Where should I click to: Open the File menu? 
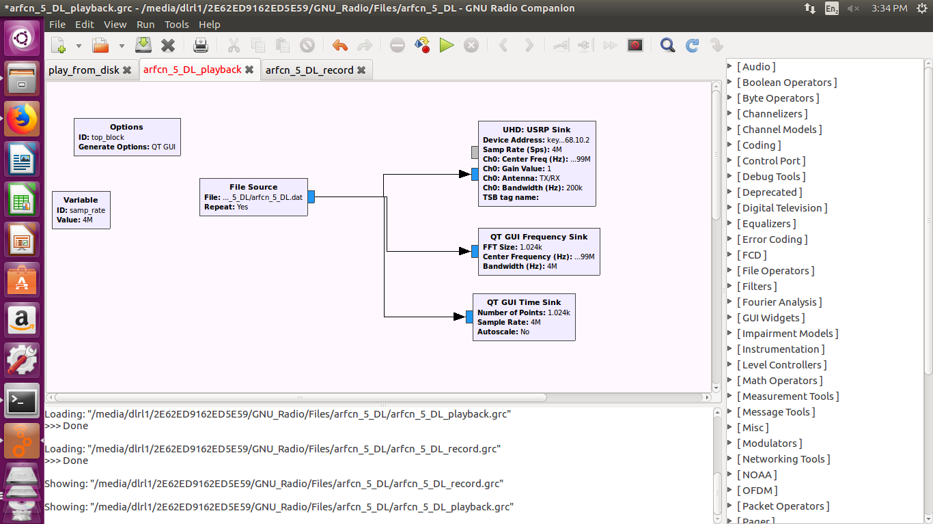tap(57, 25)
